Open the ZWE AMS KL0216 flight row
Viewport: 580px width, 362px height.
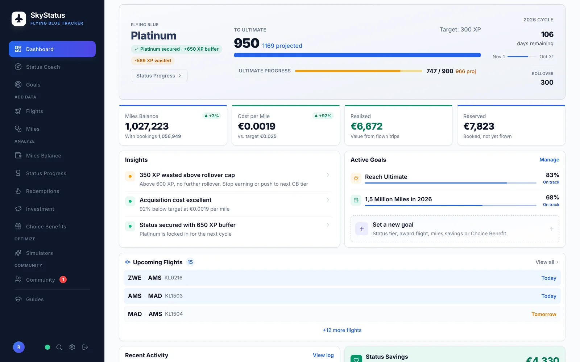pos(342,278)
